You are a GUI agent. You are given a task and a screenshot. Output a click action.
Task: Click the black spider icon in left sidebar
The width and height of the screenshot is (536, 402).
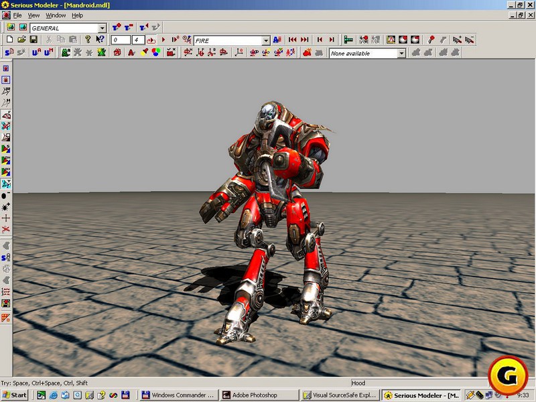[x=6, y=207]
